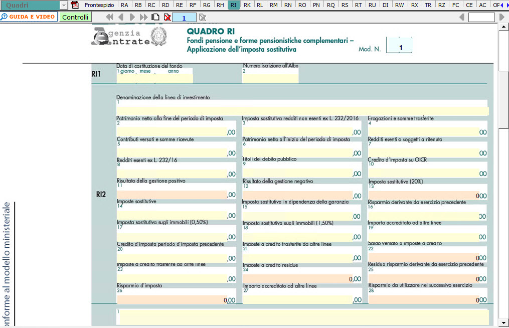Click the greyed-out delete page icon
This screenshot has width=509, height=328.
[x=202, y=17]
